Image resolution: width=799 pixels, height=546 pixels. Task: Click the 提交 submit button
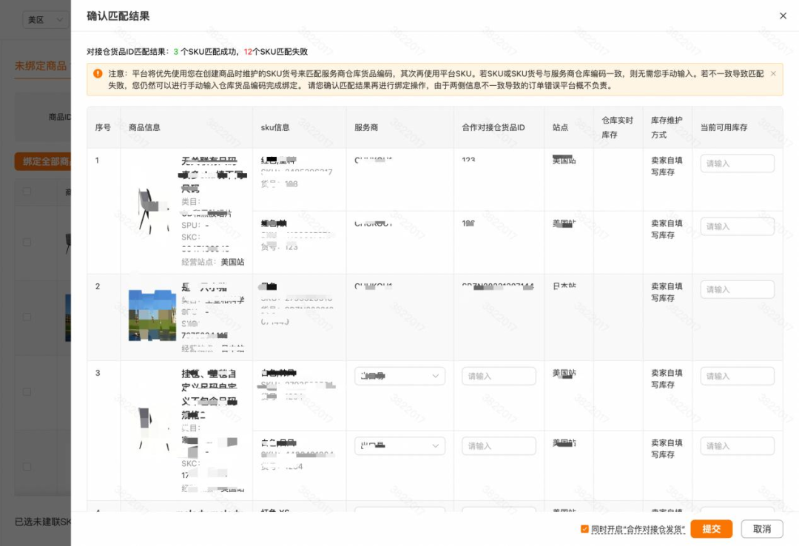point(712,528)
